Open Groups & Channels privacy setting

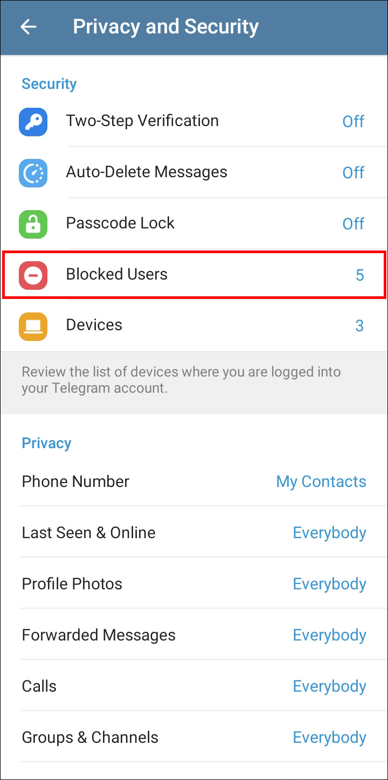click(x=90, y=737)
